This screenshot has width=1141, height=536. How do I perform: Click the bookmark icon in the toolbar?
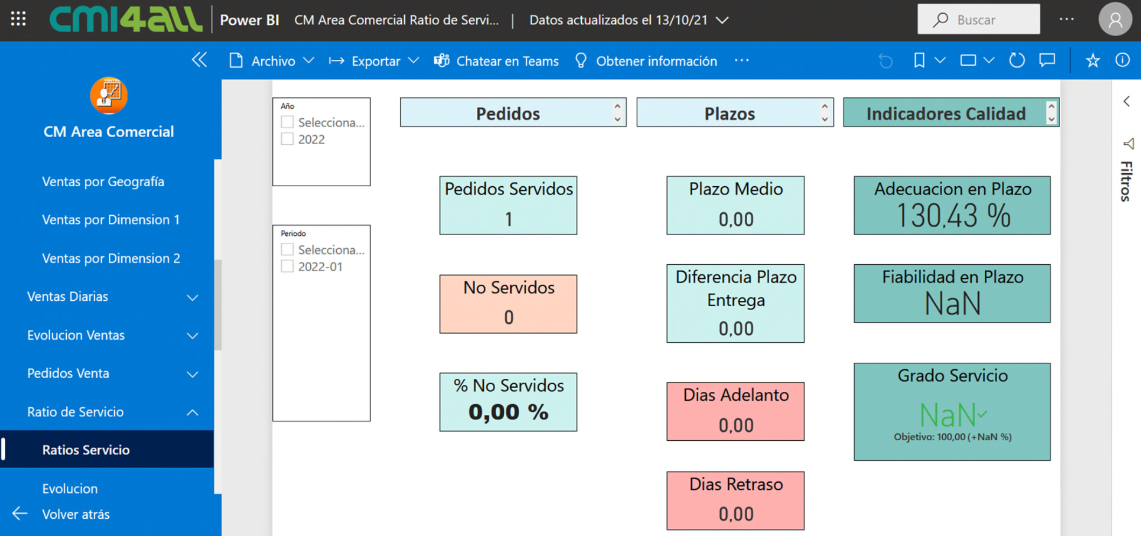pos(919,60)
